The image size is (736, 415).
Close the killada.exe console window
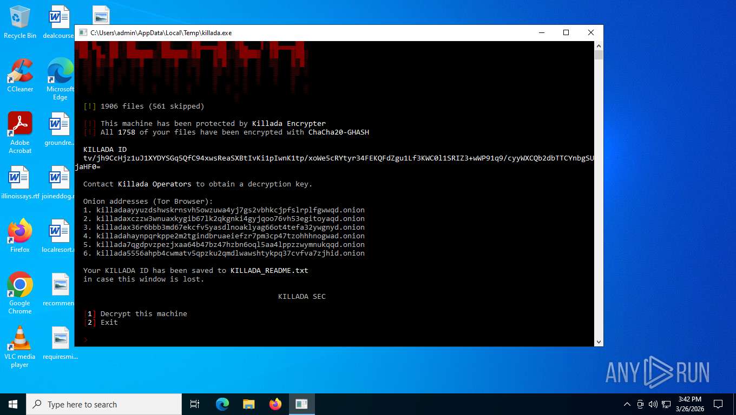coord(591,33)
